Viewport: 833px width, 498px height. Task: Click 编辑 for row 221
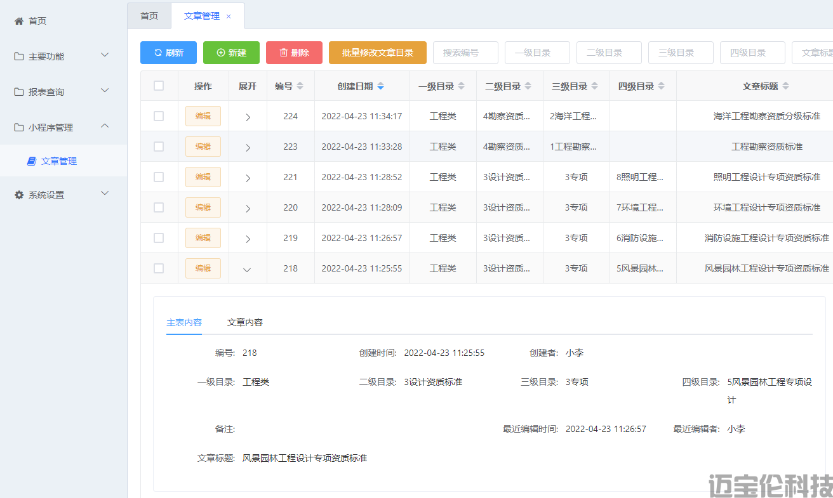(x=203, y=177)
